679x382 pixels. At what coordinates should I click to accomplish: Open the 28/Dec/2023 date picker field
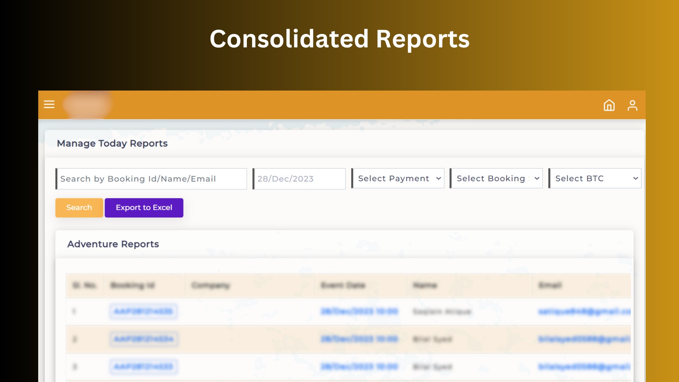[x=299, y=179]
